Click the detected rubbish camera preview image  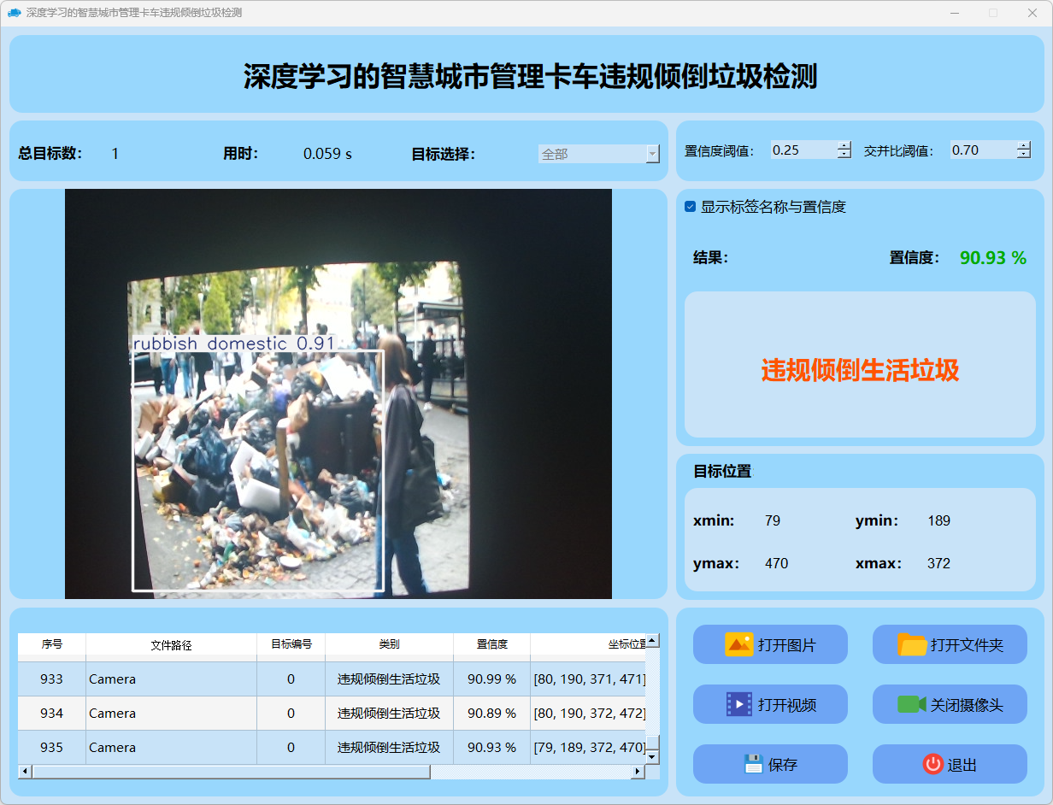click(x=338, y=393)
